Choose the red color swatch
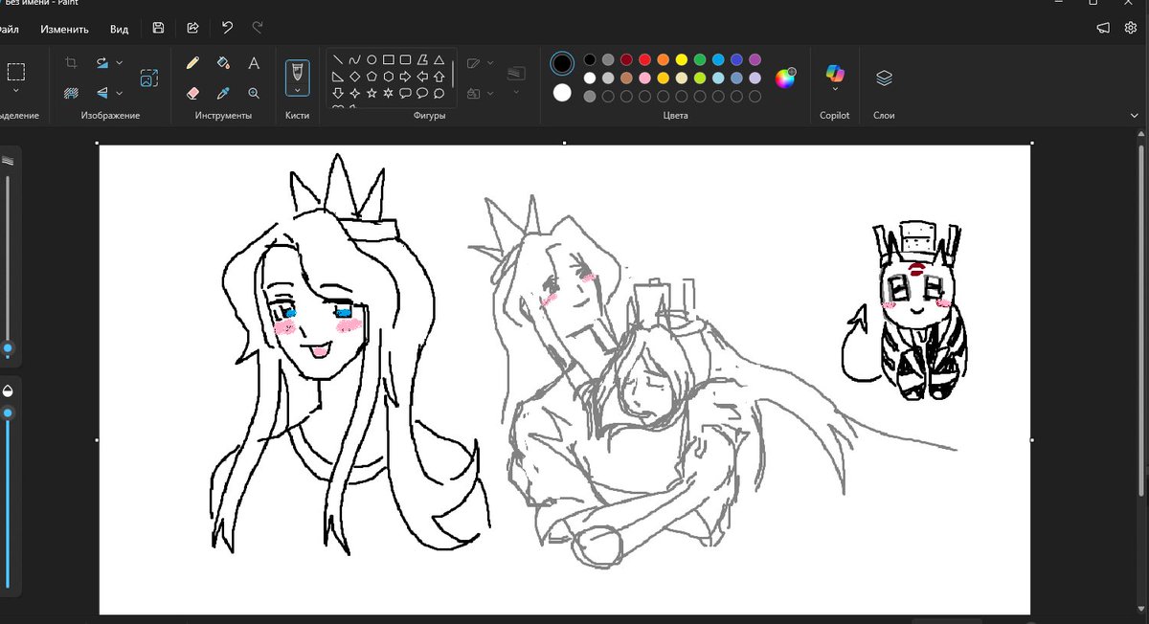Screen dimensions: 1149x624 click(644, 60)
